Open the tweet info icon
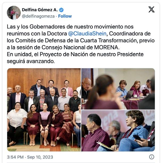This screenshot has height=163, width=162. coord(152,157)
